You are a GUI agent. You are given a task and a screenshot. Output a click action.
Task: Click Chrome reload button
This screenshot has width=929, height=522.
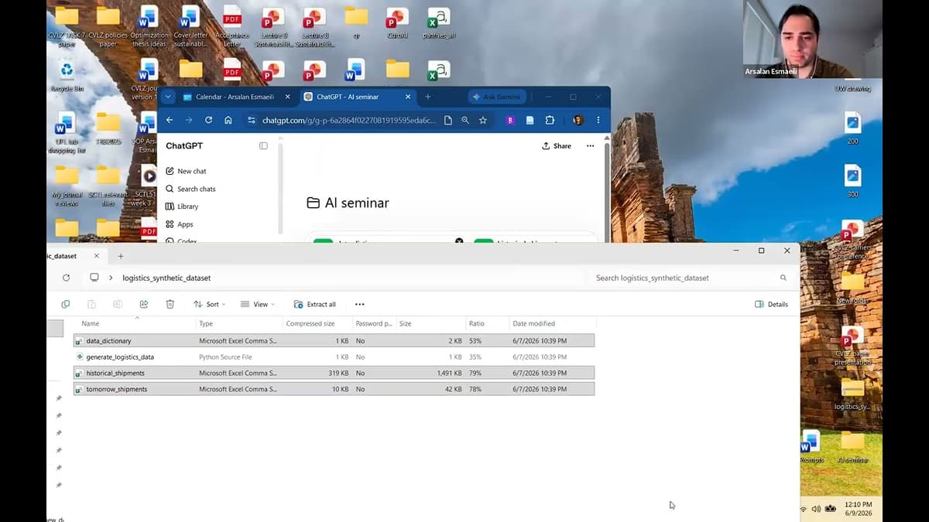pyautogui.click(x=208, y=120)
